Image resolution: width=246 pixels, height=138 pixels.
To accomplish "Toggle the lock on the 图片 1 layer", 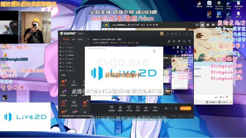I will (x=64, y=63).
